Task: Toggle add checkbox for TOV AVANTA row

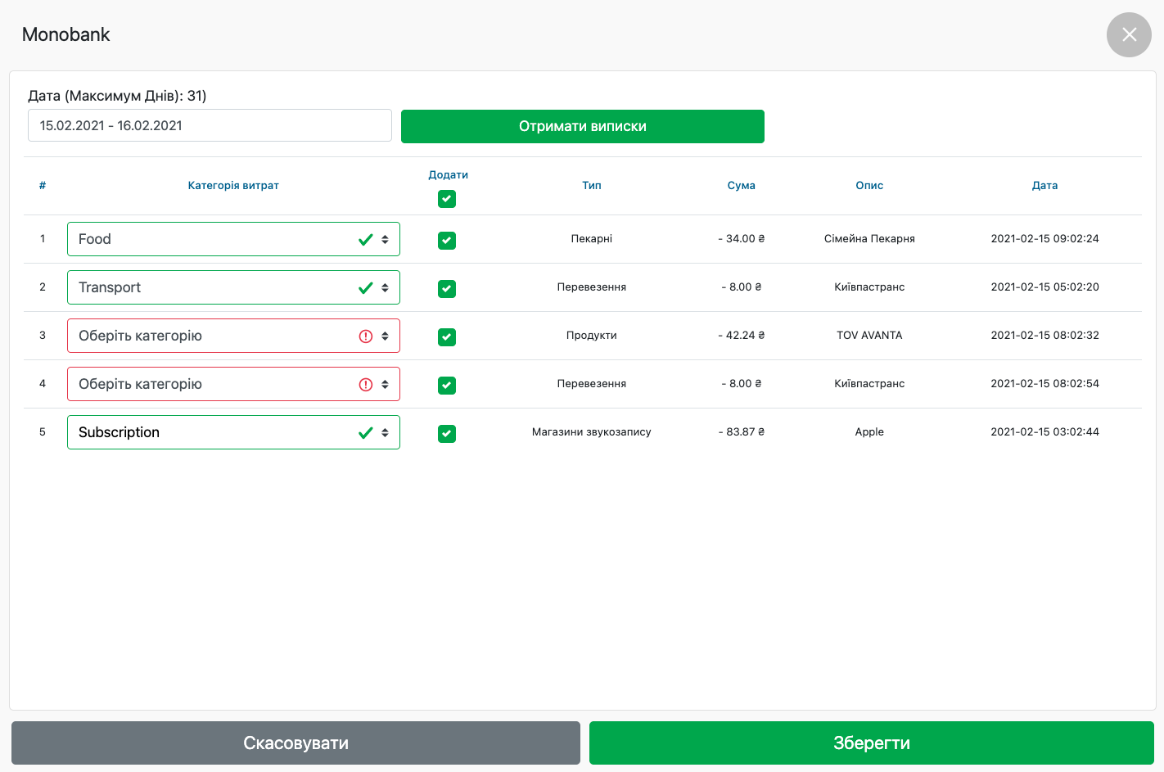Action: click(x=447, y=337)
